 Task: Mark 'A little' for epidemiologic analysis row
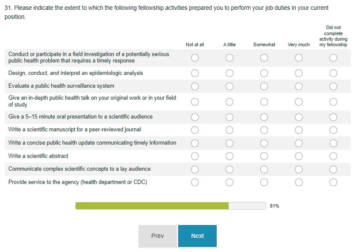click(x=229, y=73)
